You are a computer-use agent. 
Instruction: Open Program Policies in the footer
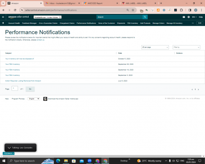point(18,99)
